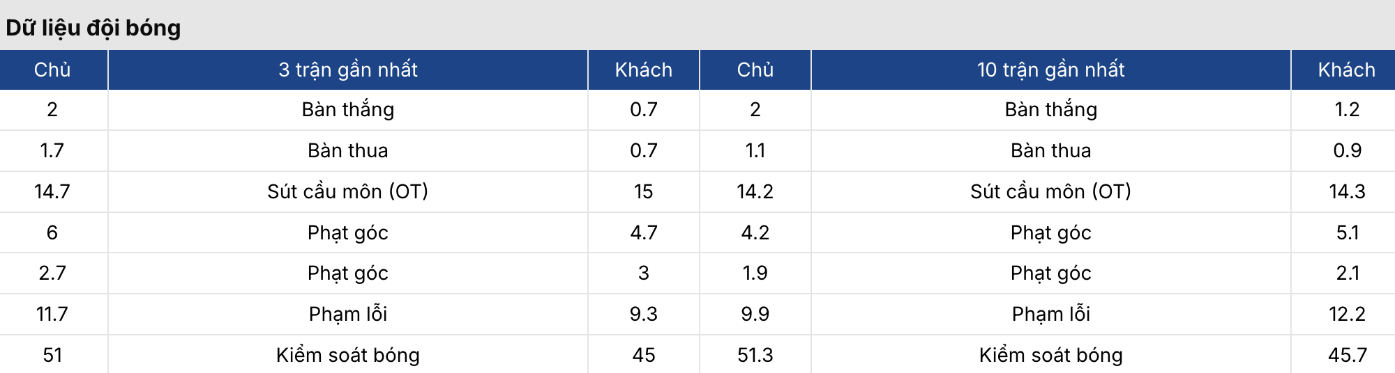Click the corner value 4.7

click(x=643, y=232)
